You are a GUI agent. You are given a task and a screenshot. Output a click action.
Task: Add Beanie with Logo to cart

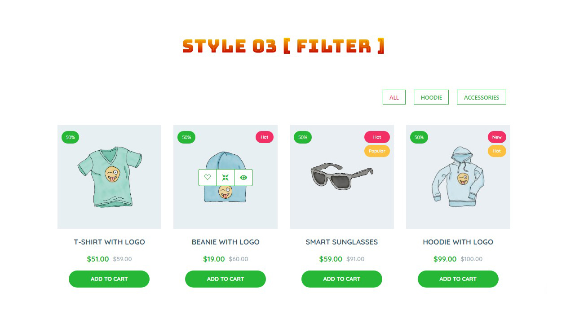pyautogui.click(x=226, y=279)
